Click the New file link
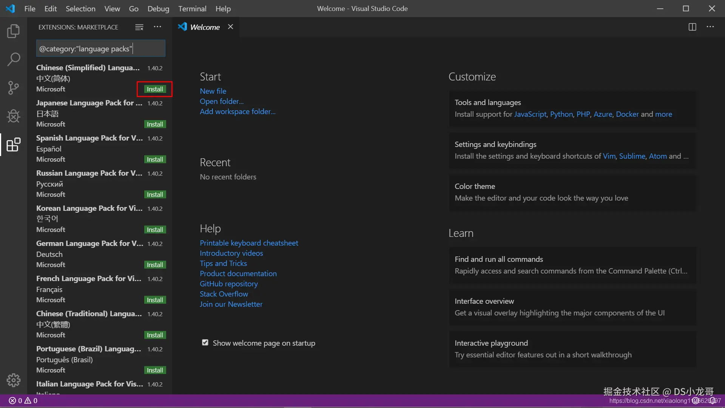The height and width of the screenshot is (408, 725). 213,91
